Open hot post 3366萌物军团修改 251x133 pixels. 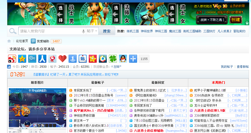[207, 116]
